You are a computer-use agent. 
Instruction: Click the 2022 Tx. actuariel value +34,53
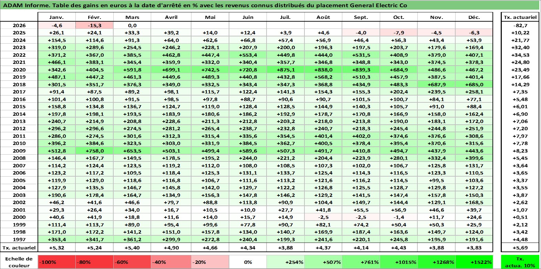tap(520, 55)
